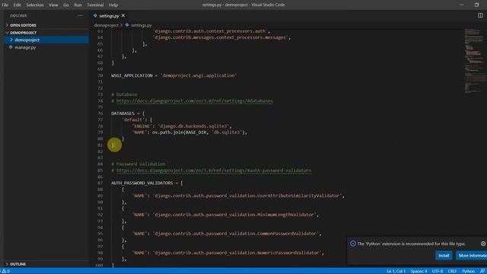Click the DATABASES variable on line 76
This screenshot has width=487, height=274.
click(123, 113)
